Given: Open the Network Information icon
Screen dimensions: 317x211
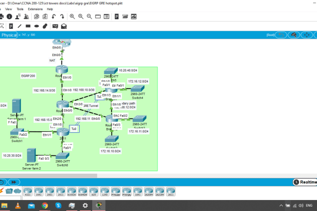Looking at the screenshot, I should coord(9,17).
